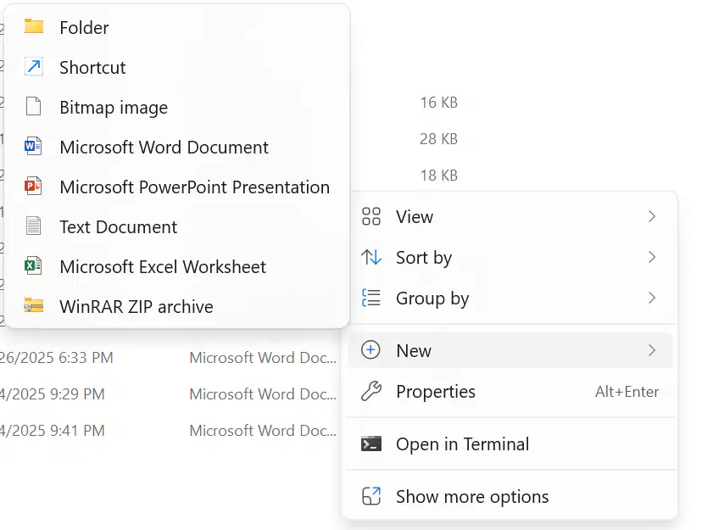
Task: Click the blue arrow Shortcut icon
Action: (34, 66)
